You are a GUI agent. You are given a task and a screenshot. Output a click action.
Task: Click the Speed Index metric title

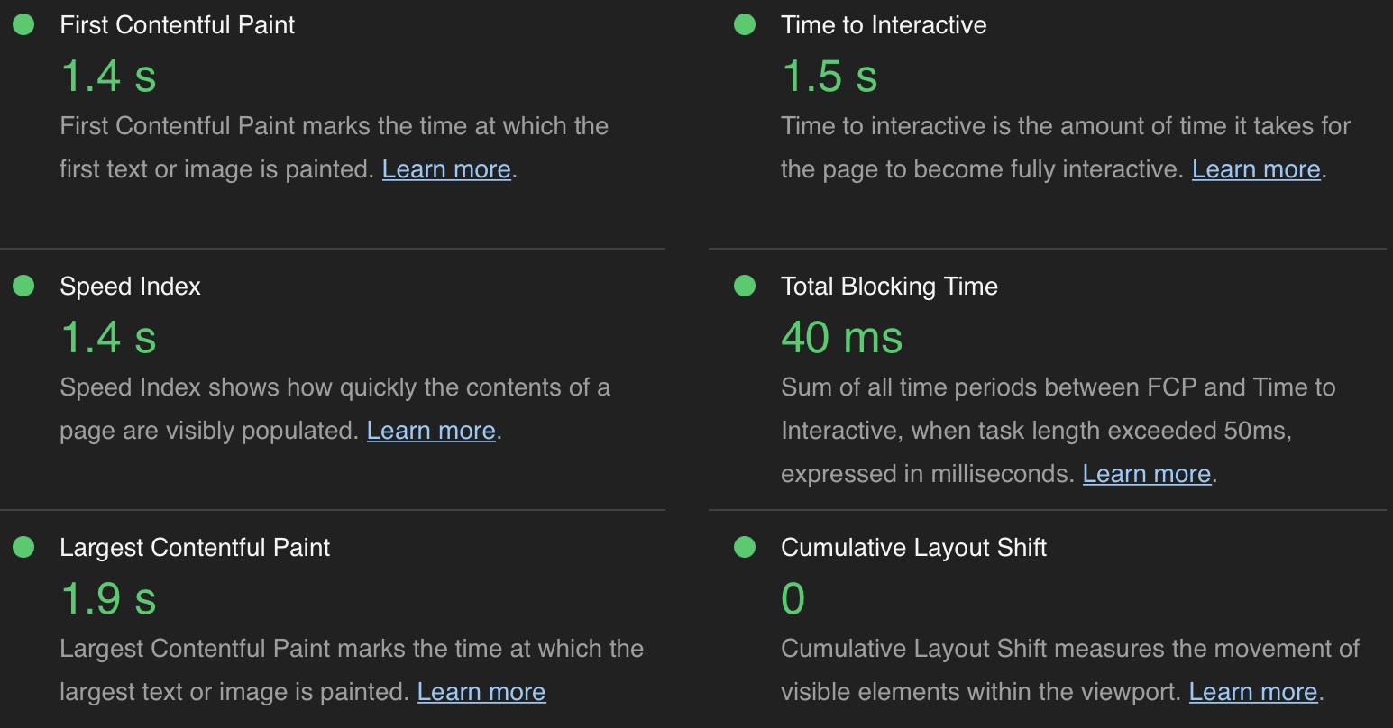tap(130, 287)
